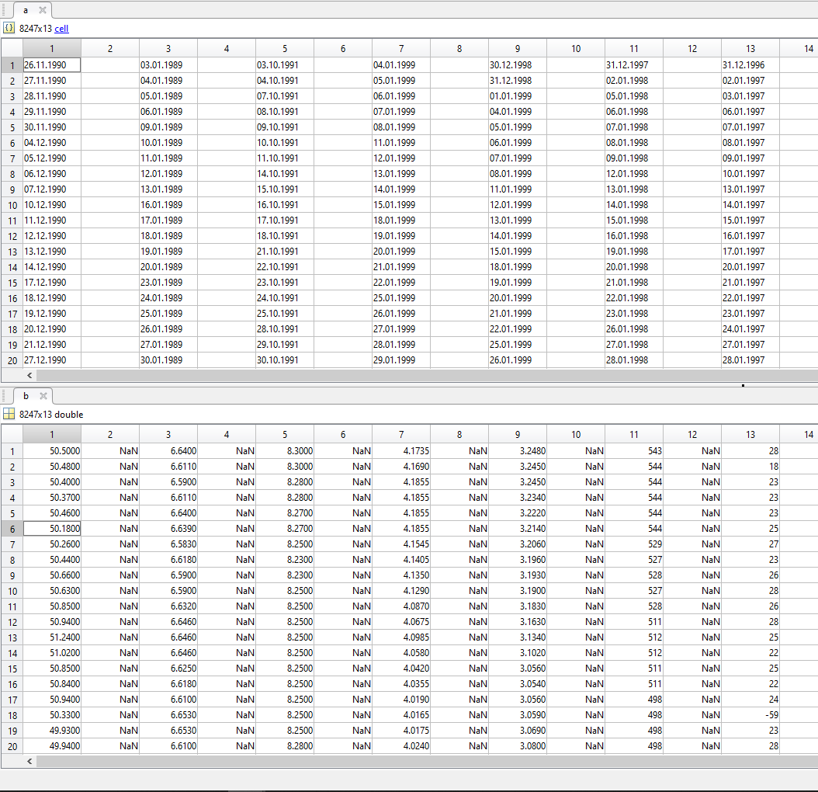This screenshot has height=792, width=818.
Task: Select cell containing 50.1800 in table b
Action: pyautogui.click(x=52, y=528)
